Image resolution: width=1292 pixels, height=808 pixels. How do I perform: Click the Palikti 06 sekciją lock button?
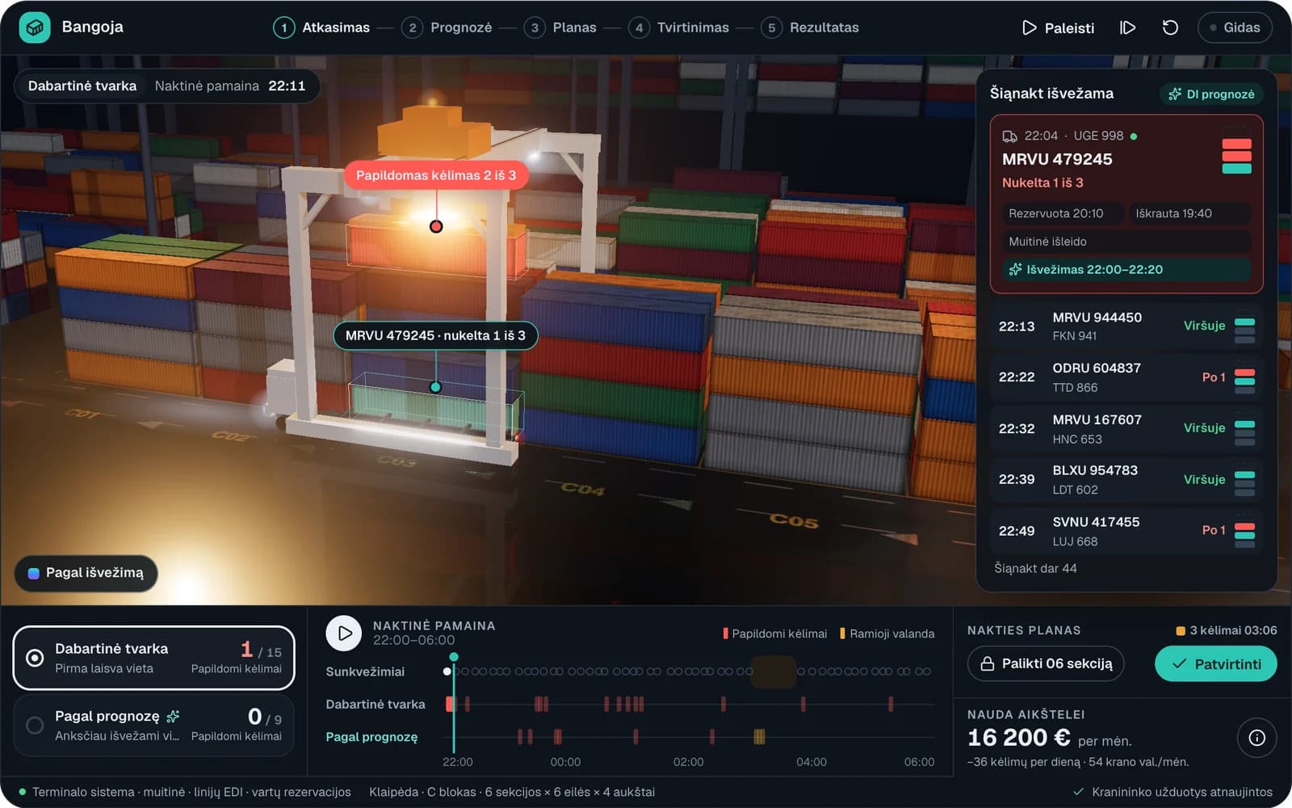point(1046,663)
